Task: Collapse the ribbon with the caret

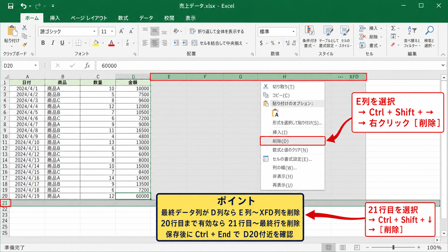Action: click(x=443, y=54)
